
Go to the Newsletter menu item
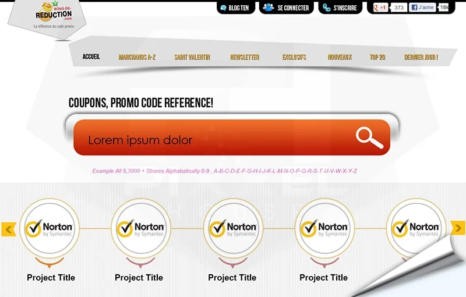coord(245,57)
